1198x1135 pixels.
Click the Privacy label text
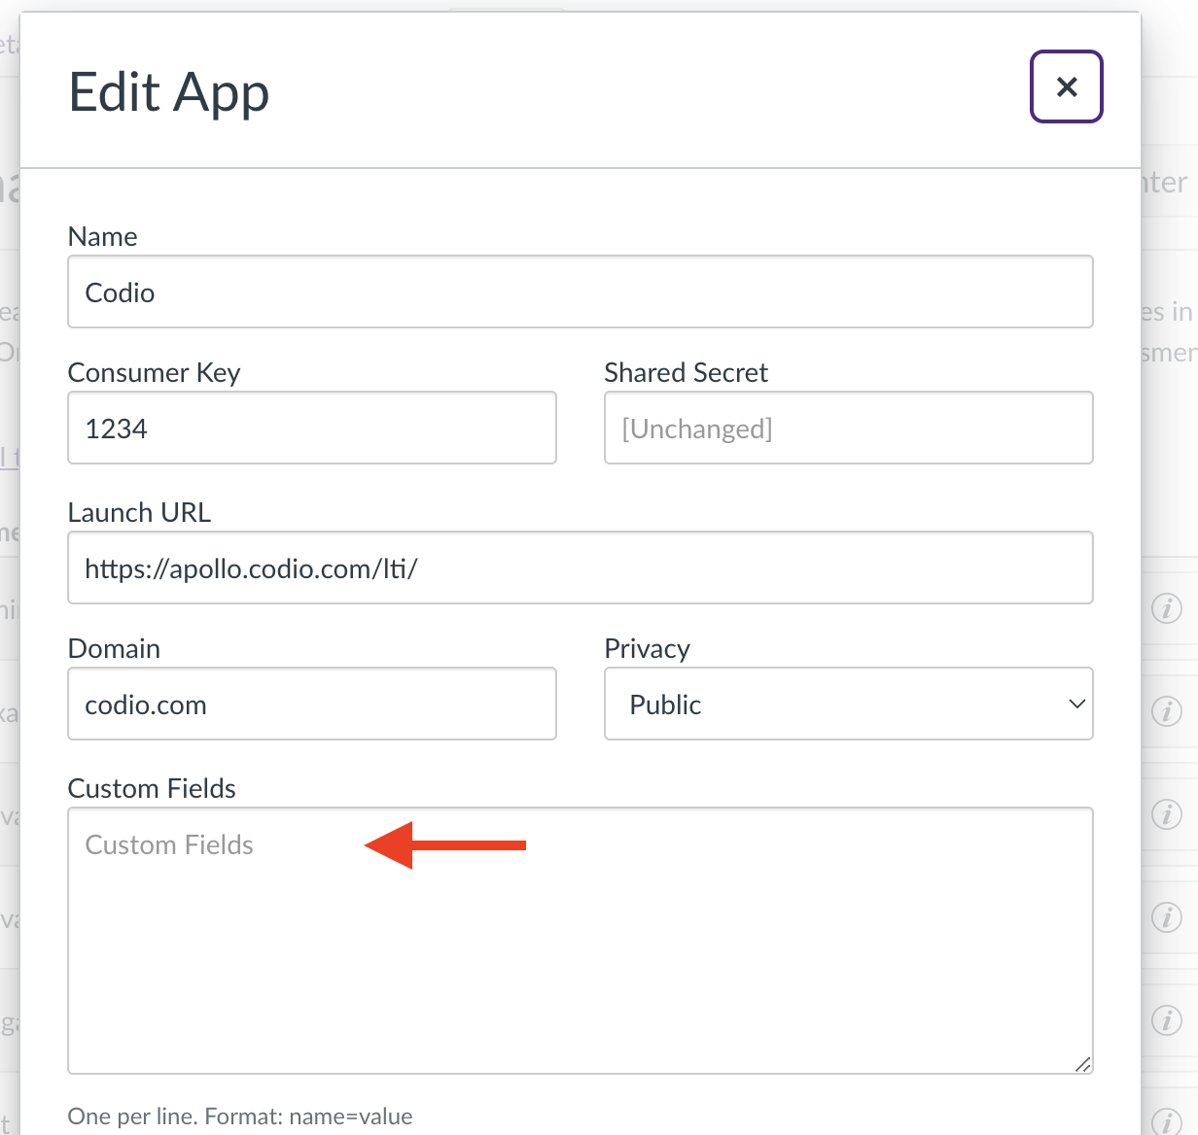[647, 649]
